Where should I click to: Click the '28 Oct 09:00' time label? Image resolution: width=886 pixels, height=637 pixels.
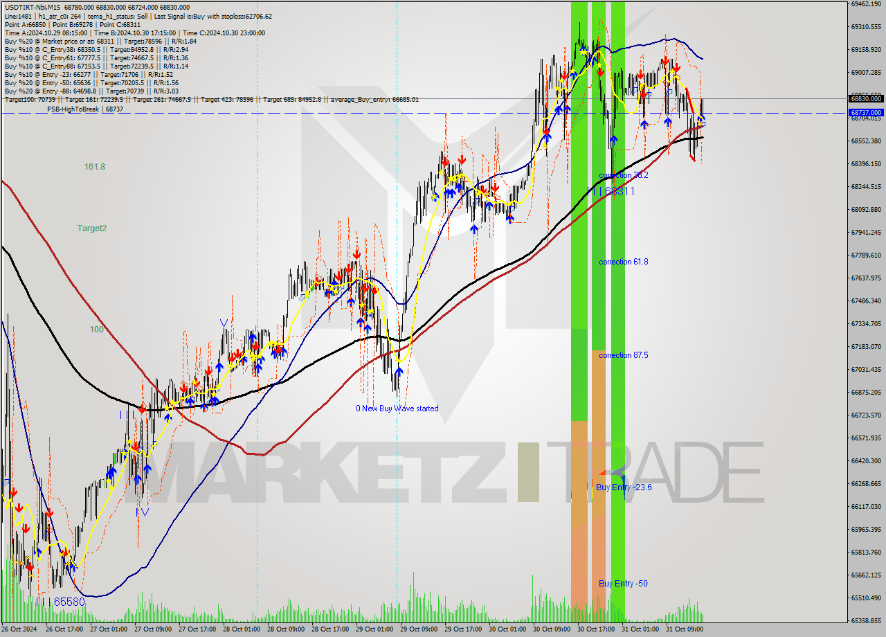pyautogui.click(x=286, y=629)
